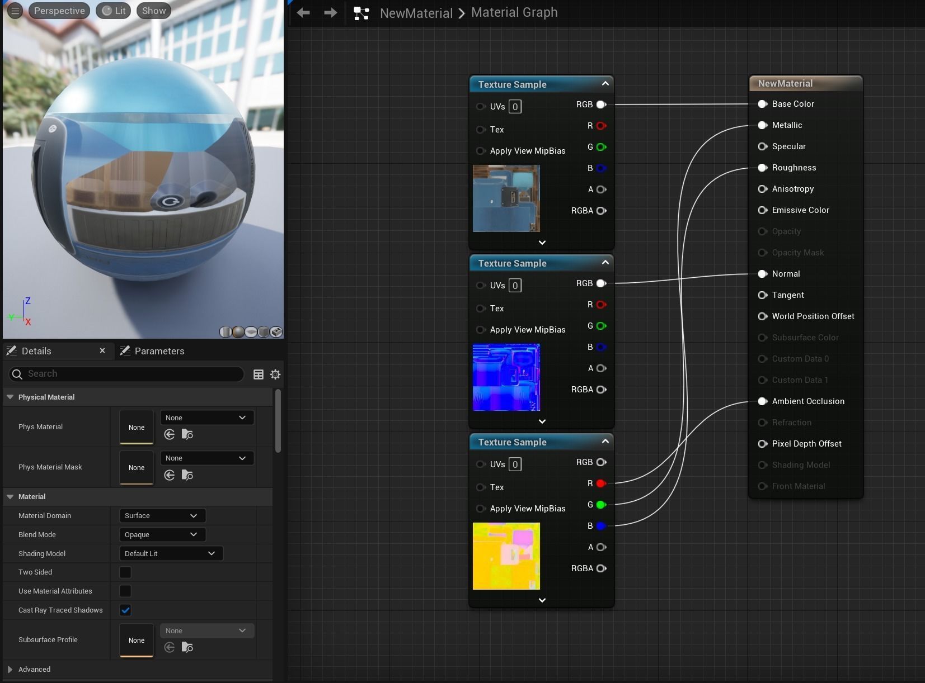Navigate back with the left arrow
Viewport: 925px width, 683px height.
coord(303,12)
